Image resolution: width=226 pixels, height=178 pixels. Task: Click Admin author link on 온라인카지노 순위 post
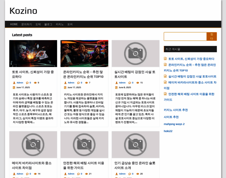pyautogui.click(x=71, y=83)
